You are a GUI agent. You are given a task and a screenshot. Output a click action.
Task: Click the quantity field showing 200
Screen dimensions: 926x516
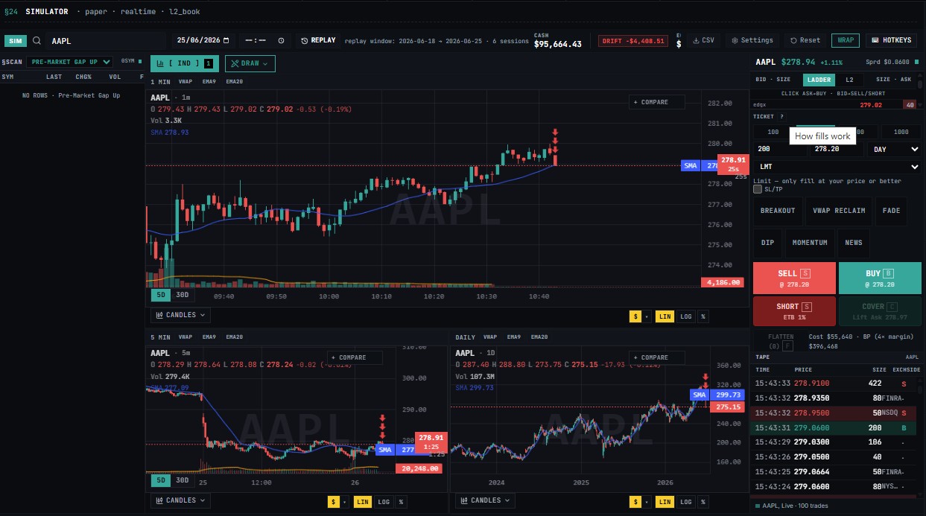(780, 149)
